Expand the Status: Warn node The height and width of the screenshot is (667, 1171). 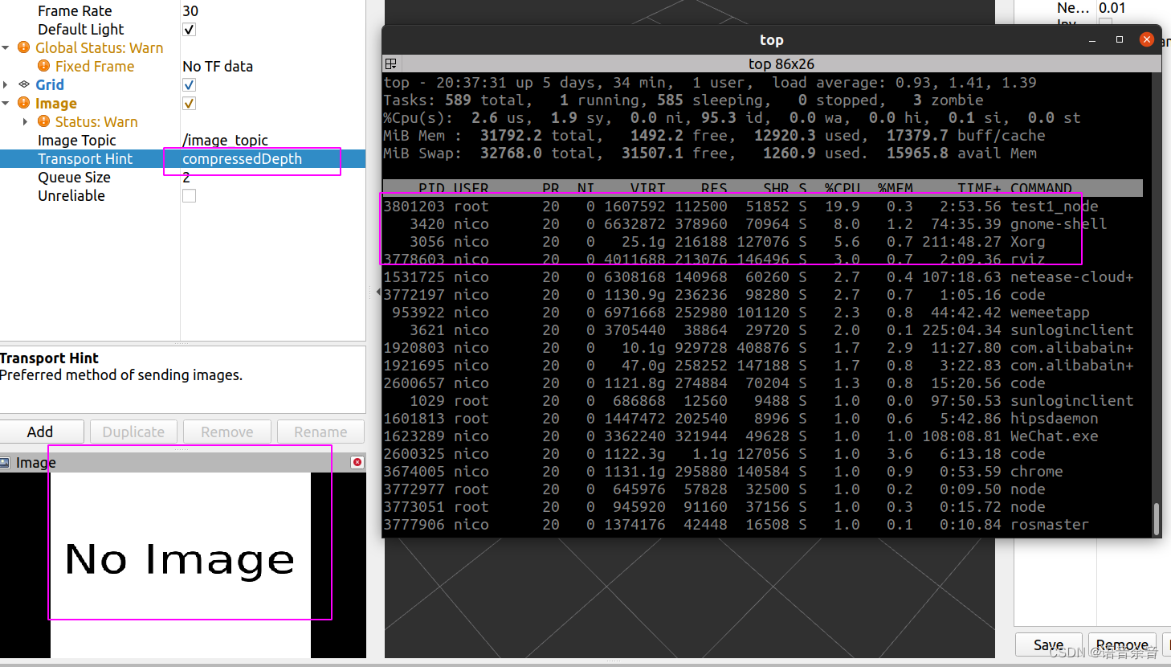(x=26, y=121)
